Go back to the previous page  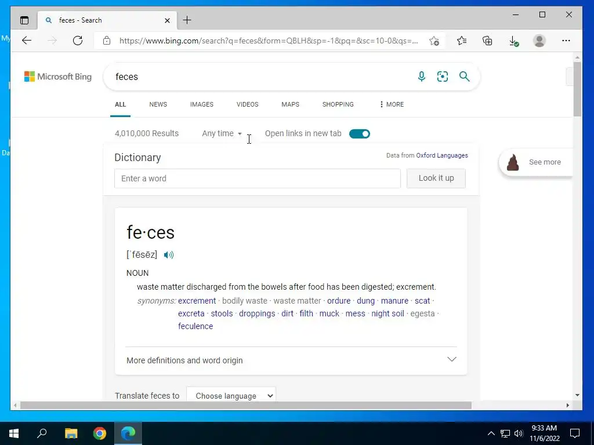point(27,41)
